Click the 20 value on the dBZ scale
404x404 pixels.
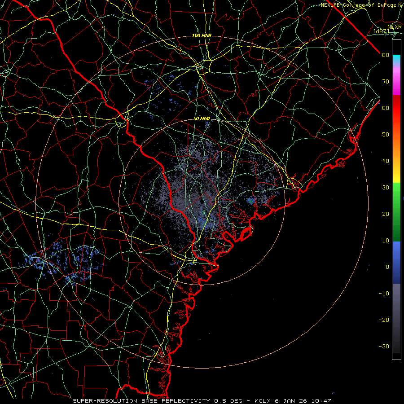(386, 214)
